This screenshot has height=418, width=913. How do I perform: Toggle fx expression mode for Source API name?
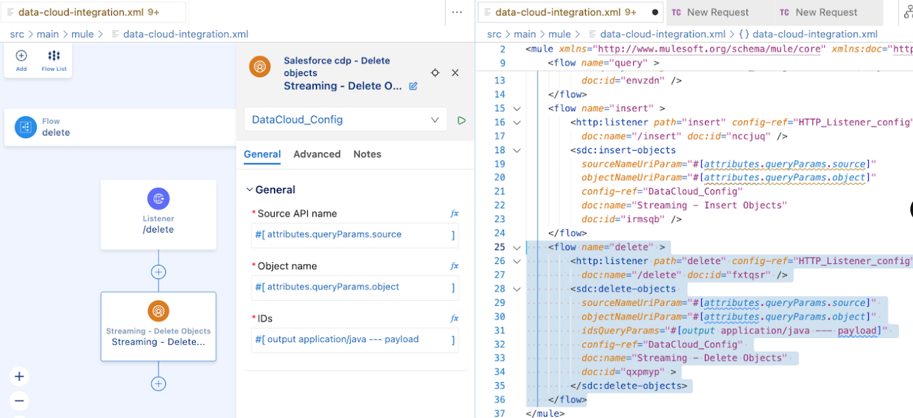point(454,213)
